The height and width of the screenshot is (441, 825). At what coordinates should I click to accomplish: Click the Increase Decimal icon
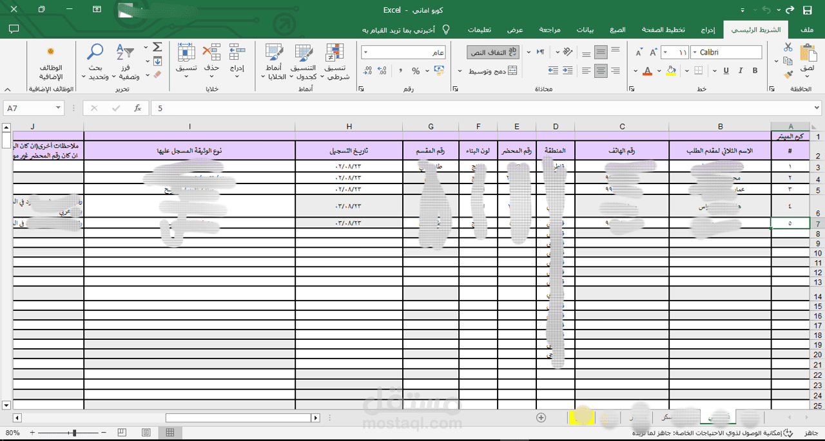point(382,71)
